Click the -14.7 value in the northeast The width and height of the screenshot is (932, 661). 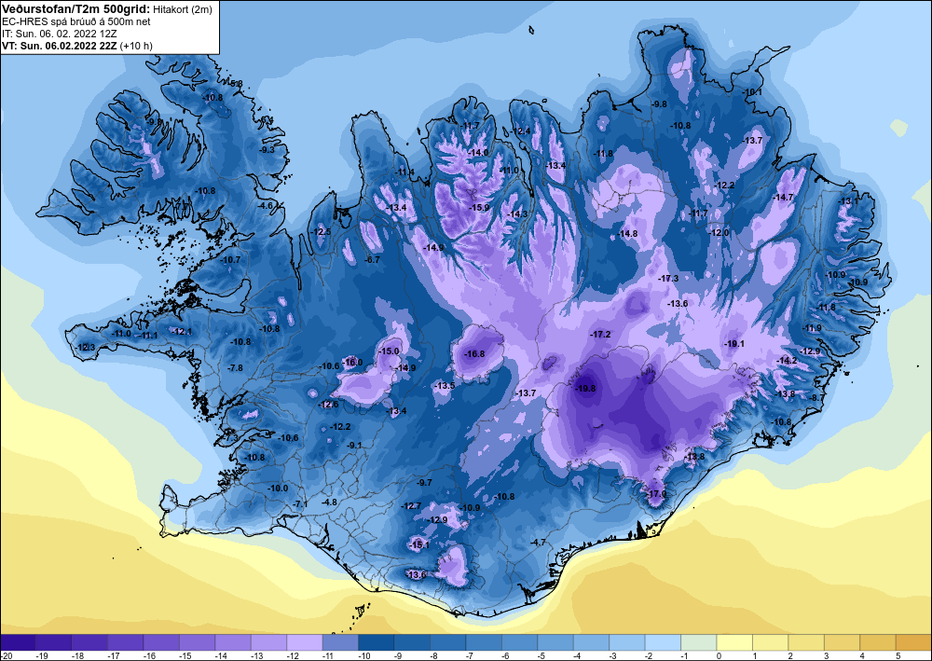click(x=783, y=197)
